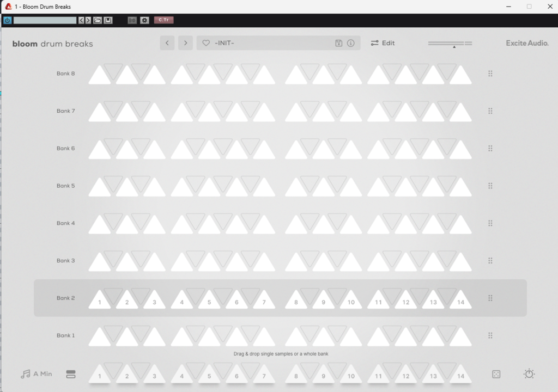The width and height of the screenshot is (558, 392).
Task: Trigger pad 14 in Bank 2
Action: pyautogui.click(x=461, y=301)
